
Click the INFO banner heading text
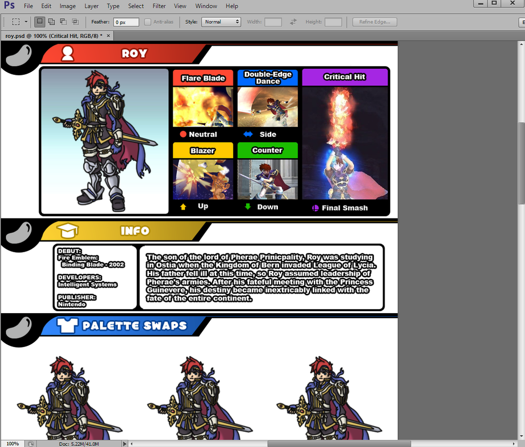[135, 231]
